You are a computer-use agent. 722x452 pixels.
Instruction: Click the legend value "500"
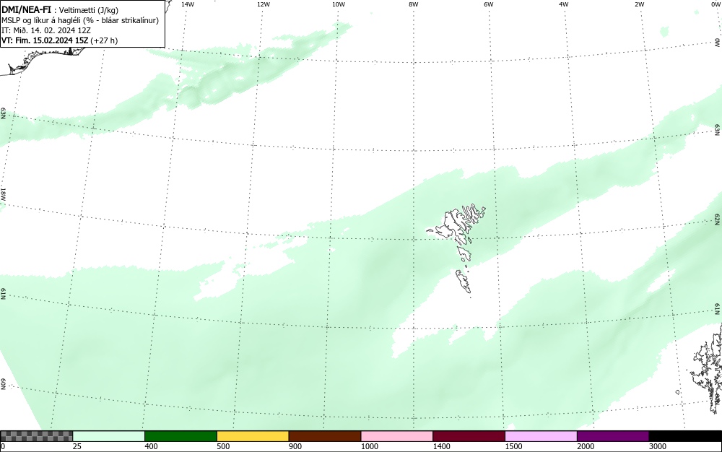coord(223,446)
